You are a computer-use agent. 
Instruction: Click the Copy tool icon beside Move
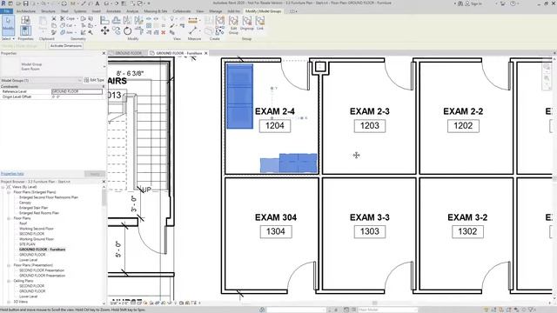tap(116, 31)
